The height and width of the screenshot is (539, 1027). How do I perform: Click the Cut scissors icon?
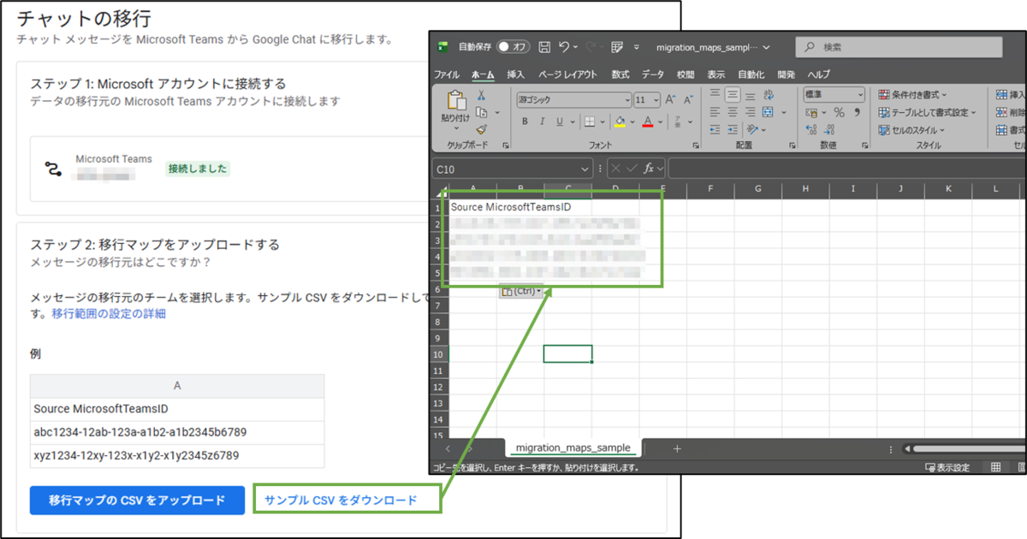click(x=481, y=96)
